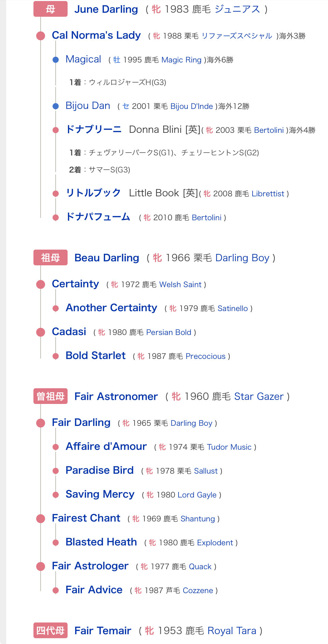This screenshot has width=328, height=644.
Task: Click the Magical horse name link
Action: pyautogui.click(x=83, y=59)
